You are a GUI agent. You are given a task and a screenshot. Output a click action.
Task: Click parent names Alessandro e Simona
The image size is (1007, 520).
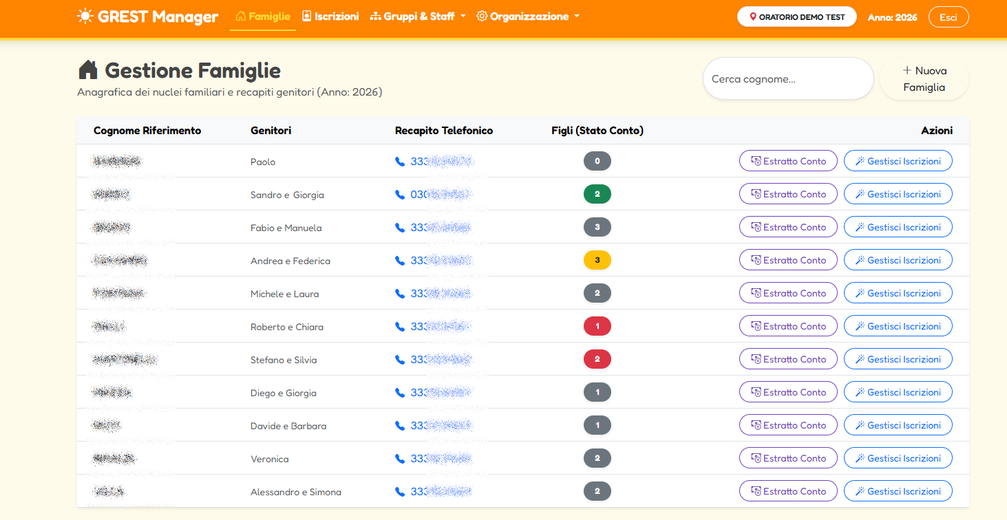point(296,492)
